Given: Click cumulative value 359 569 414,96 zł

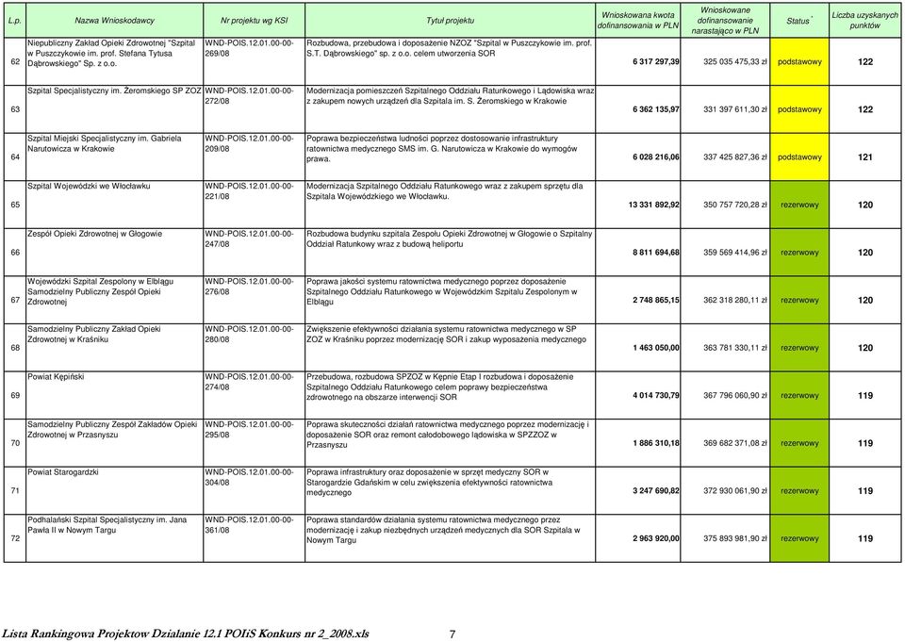Looking at the screenshot, I should [734, 253].
